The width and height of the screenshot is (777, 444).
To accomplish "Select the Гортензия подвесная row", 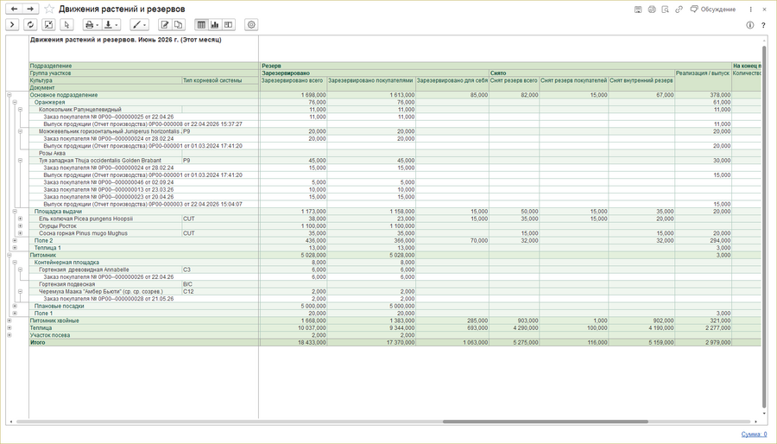I will [105, 284].
